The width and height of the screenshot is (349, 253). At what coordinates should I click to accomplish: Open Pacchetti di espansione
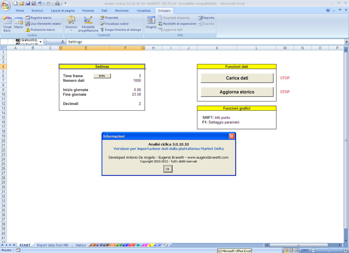(177, 23)
